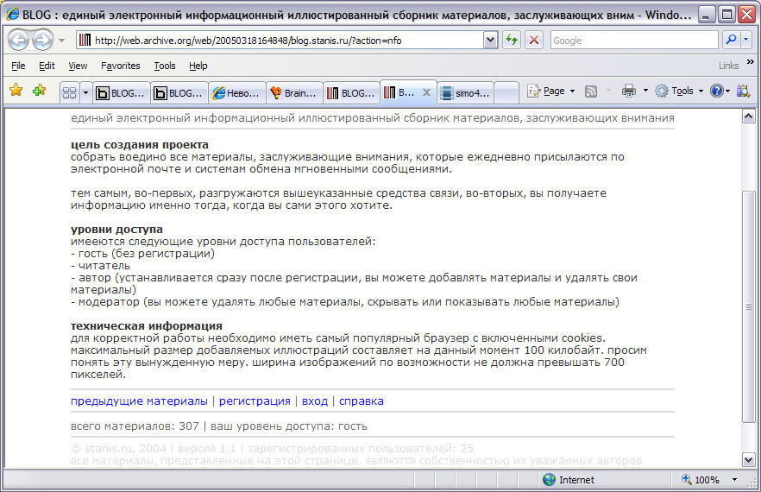The image size is (761, 492).
Task: Open the Tools toolbar dropdown
Action: pyautogui.click(x=681, y=91)
